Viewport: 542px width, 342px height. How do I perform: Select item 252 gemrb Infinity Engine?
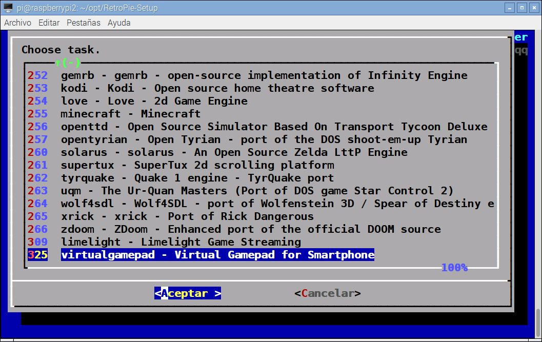point(248,75)
